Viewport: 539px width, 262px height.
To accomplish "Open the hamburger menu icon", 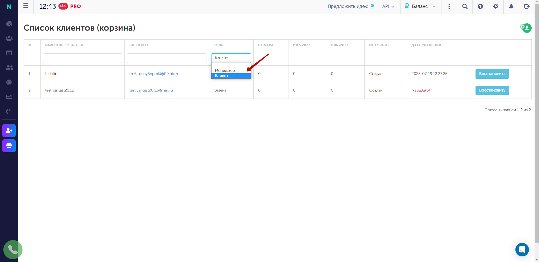I will point(26,6).
